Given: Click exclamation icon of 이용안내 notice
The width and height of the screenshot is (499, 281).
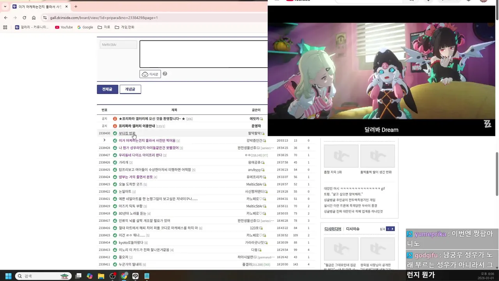Looking at the screenshot, I should (x=115, y=126).
